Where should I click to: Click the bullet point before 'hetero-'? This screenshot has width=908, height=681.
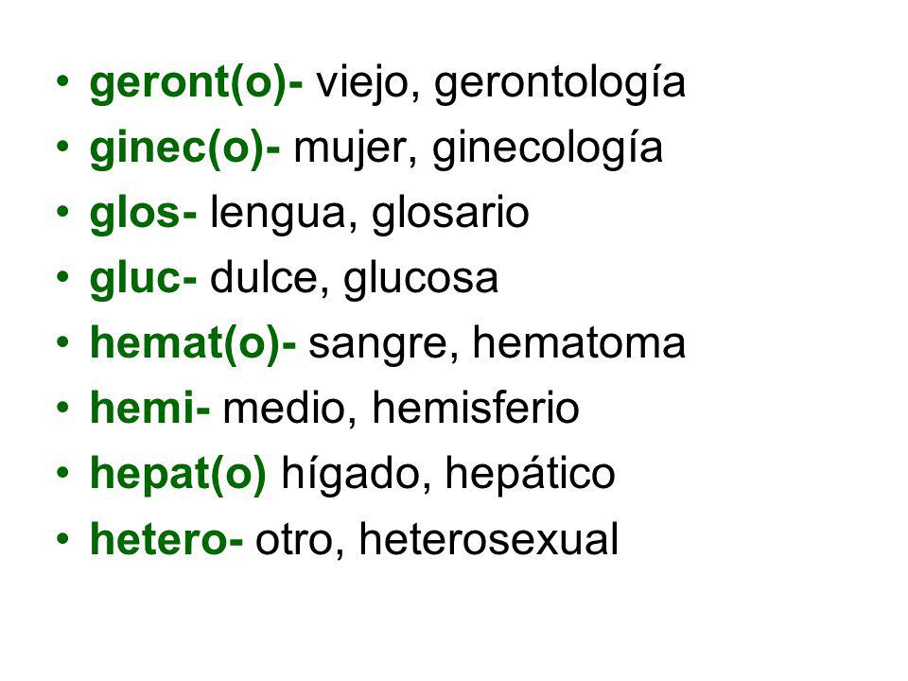coord(62,538)
